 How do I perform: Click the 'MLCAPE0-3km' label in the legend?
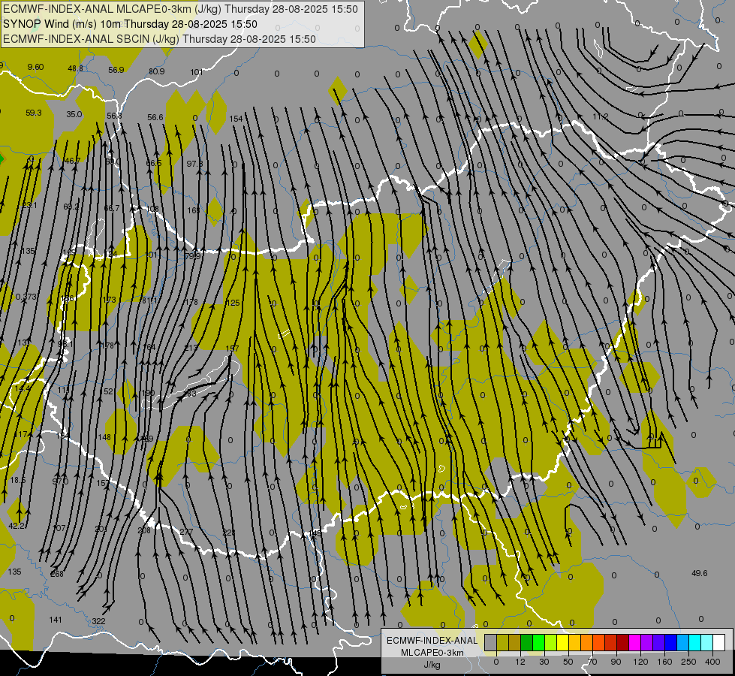tap(432, 653)
